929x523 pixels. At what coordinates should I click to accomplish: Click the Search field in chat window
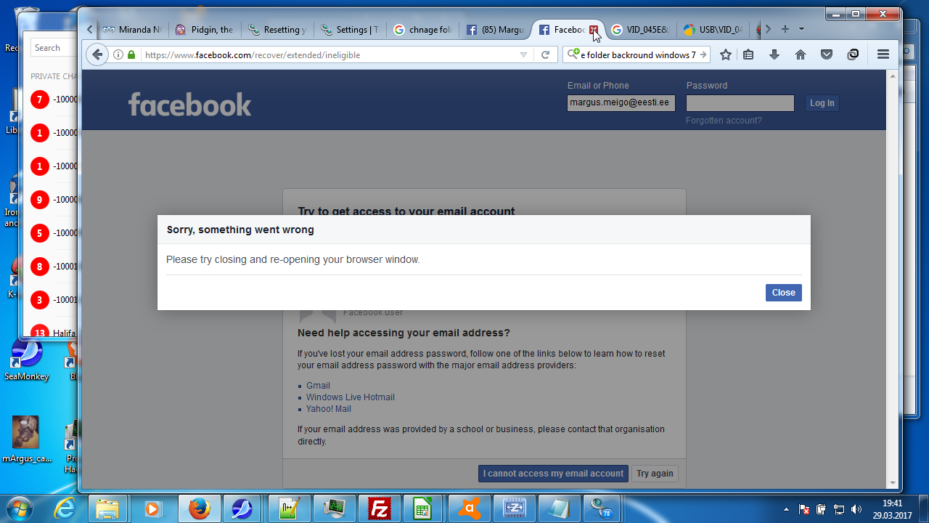click(53, 48)
